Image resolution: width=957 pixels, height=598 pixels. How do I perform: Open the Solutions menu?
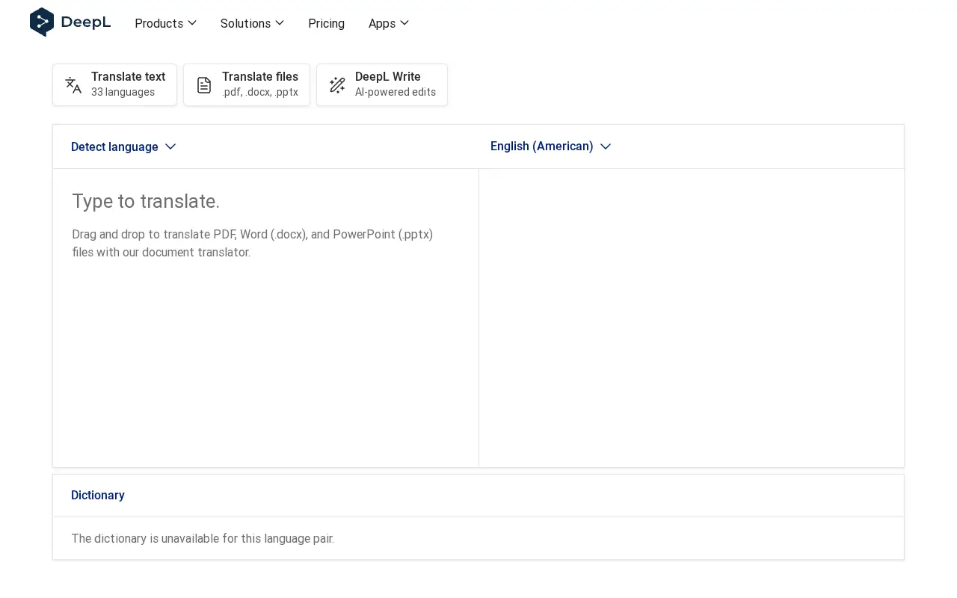253,23
